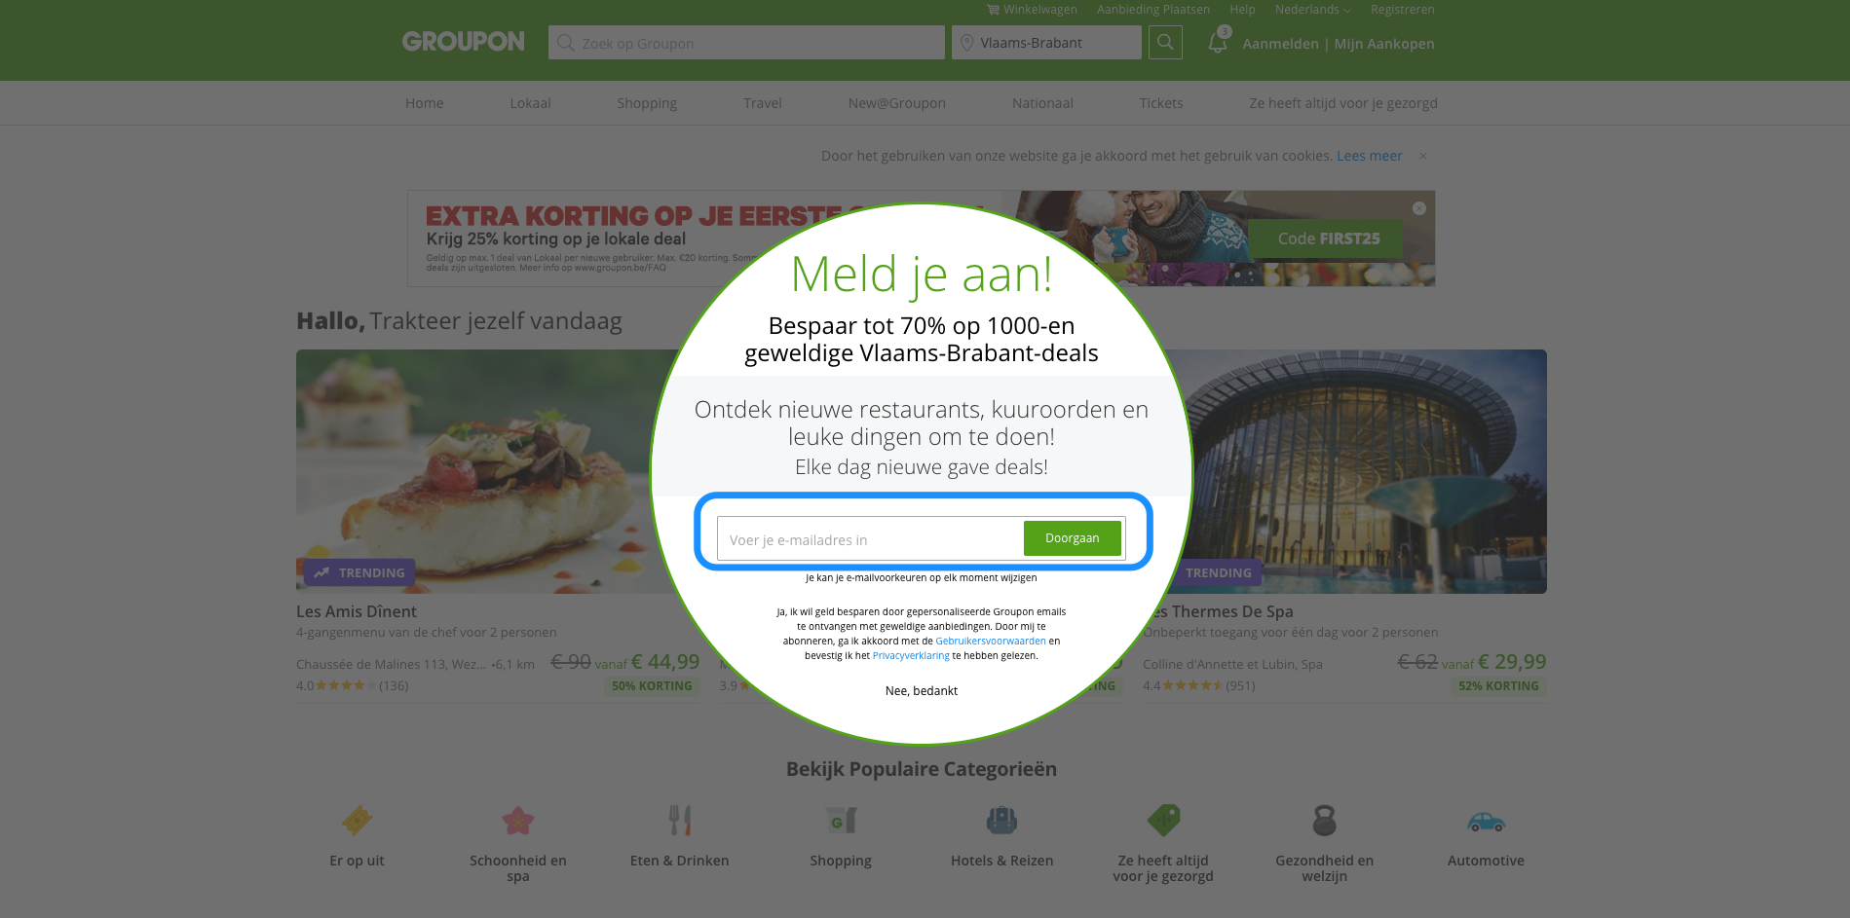The height and width of the screenshot is (918, 1850).
Task: Click the Zoek op Groupon search box
Action: 746,43
